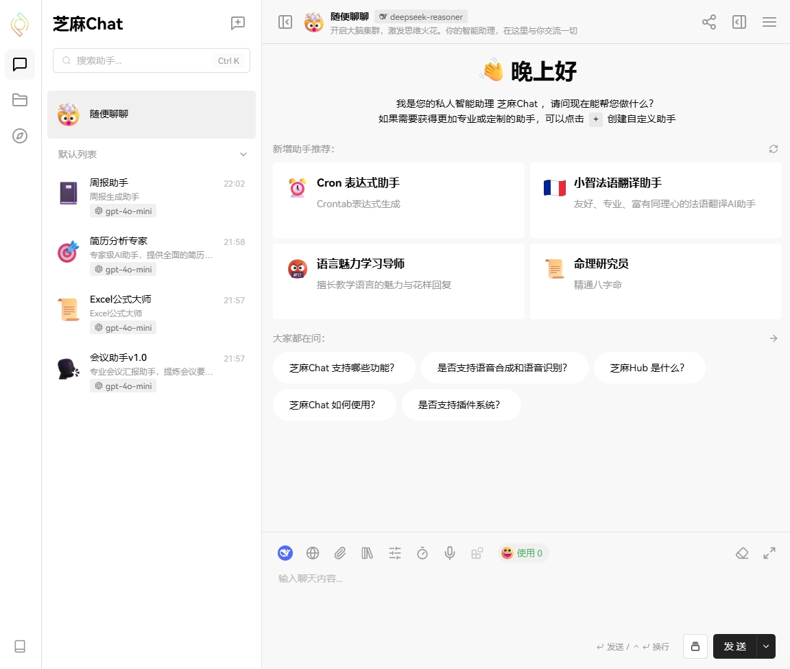Open the history timer icon
The width and height of the screenshot is (790, 669).
[422, 553]
